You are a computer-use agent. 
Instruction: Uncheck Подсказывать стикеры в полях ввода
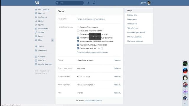click(x=78, y=45)
